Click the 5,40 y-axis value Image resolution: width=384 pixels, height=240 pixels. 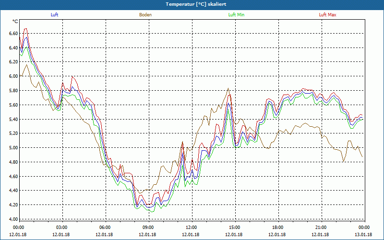pos(13,119)
